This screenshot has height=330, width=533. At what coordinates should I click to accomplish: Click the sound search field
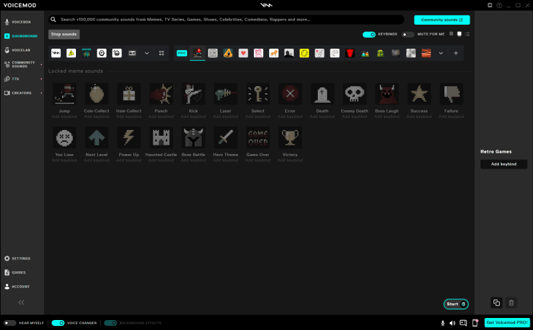227,19
